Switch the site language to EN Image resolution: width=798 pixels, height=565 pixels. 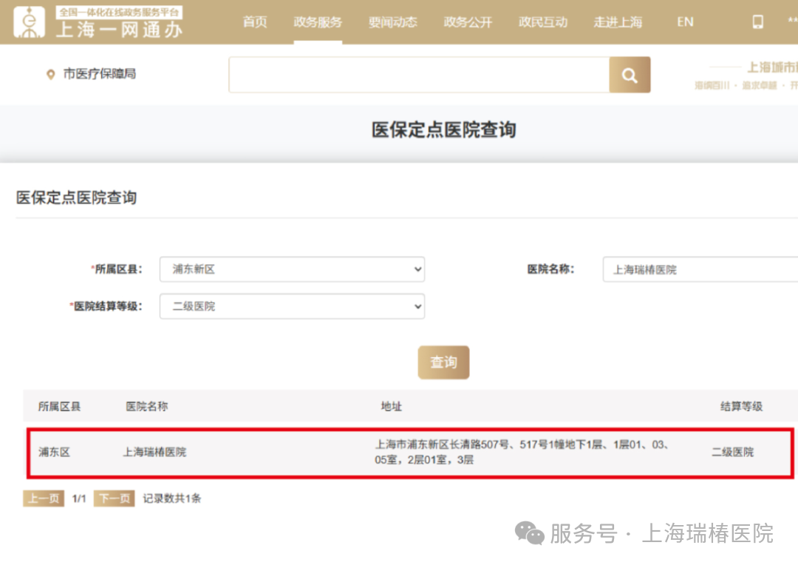[x=683, y=22]
